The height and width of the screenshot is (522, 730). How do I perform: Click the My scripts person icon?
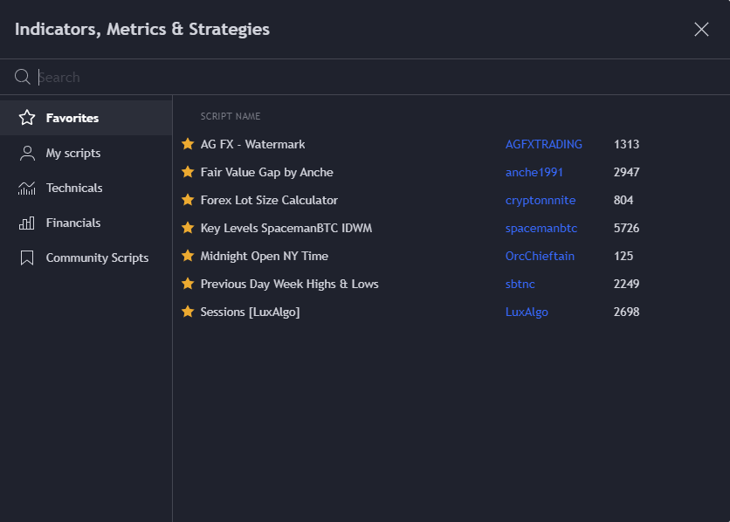pos(26,153)
